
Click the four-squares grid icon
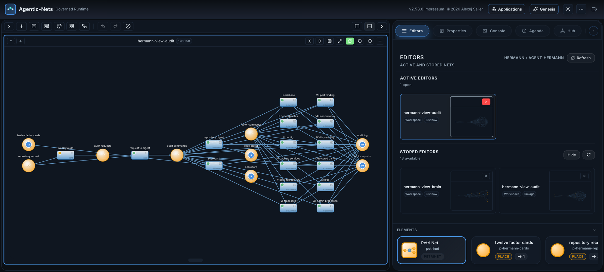(x=72, y=26)
